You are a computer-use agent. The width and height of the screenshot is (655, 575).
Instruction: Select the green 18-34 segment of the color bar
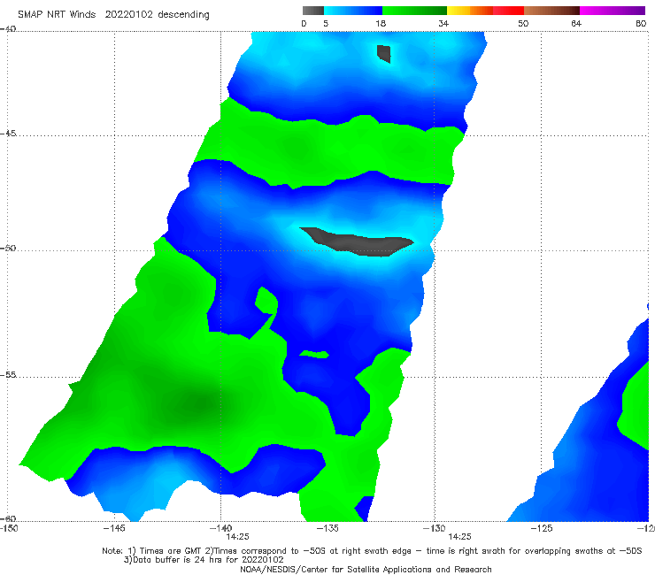pos(415,11)
